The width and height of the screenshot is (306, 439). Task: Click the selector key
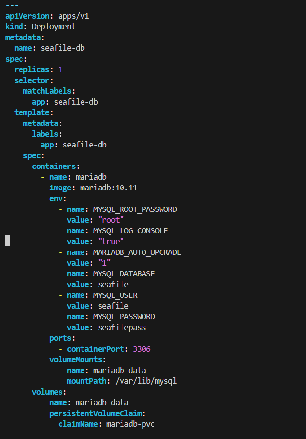[x=32, y=81]
